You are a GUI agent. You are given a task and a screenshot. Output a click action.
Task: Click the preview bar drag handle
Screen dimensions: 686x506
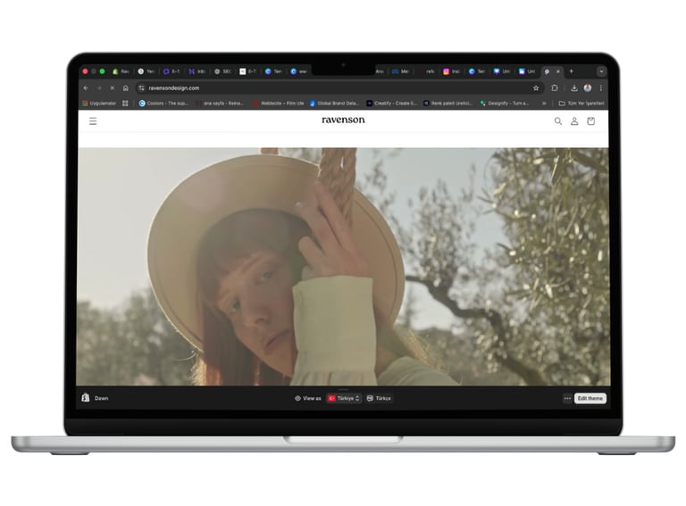(343, 389)
